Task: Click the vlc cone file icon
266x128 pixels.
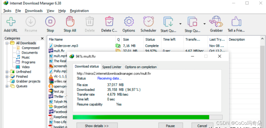Action: (x=51, y=76)
